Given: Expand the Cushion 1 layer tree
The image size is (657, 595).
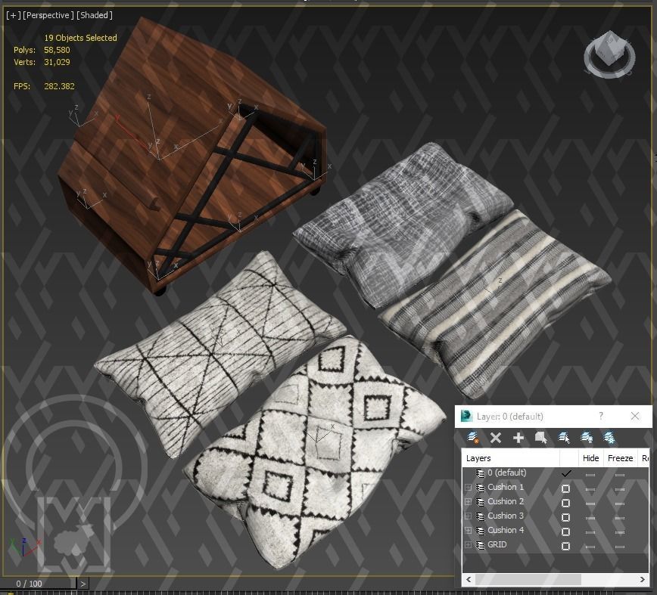Looking at the screenshot, I should coord(468,488).
